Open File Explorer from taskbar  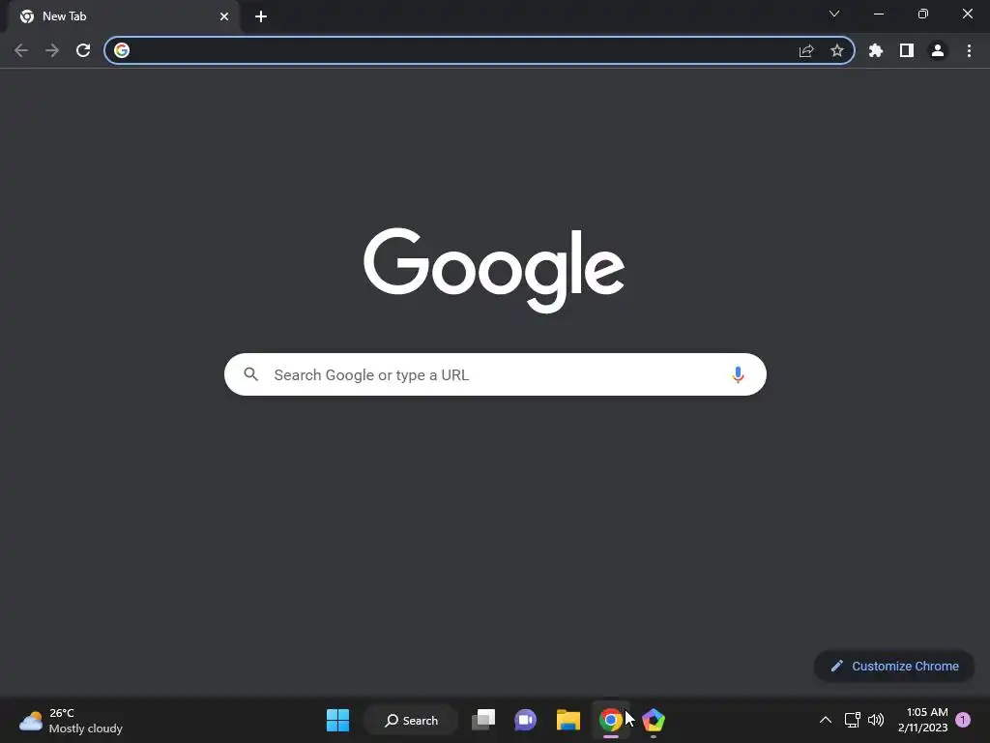(x=568, y=720)
